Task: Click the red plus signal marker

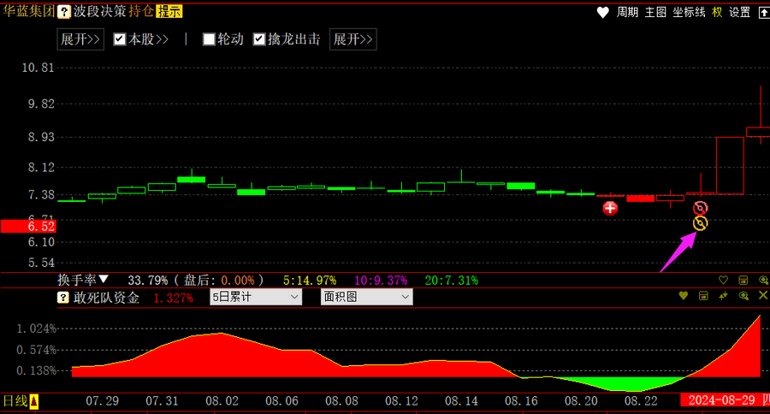Action: click(x=610, y=208)
